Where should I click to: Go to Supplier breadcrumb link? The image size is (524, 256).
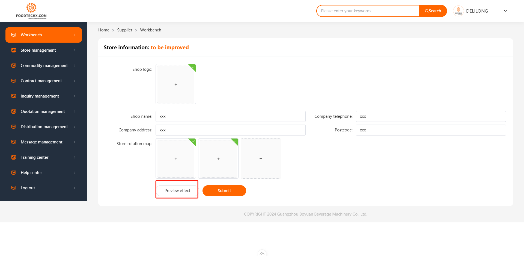tap(125, 30)
